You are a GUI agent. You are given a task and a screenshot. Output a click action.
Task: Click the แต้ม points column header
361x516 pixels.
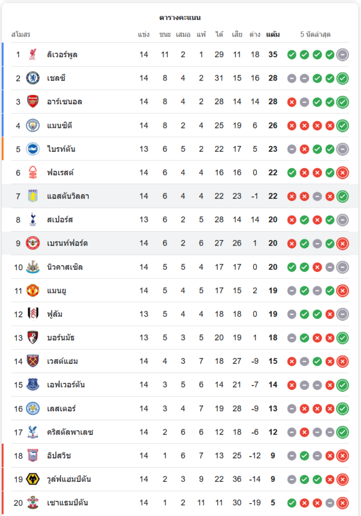(x=273, y=35)
